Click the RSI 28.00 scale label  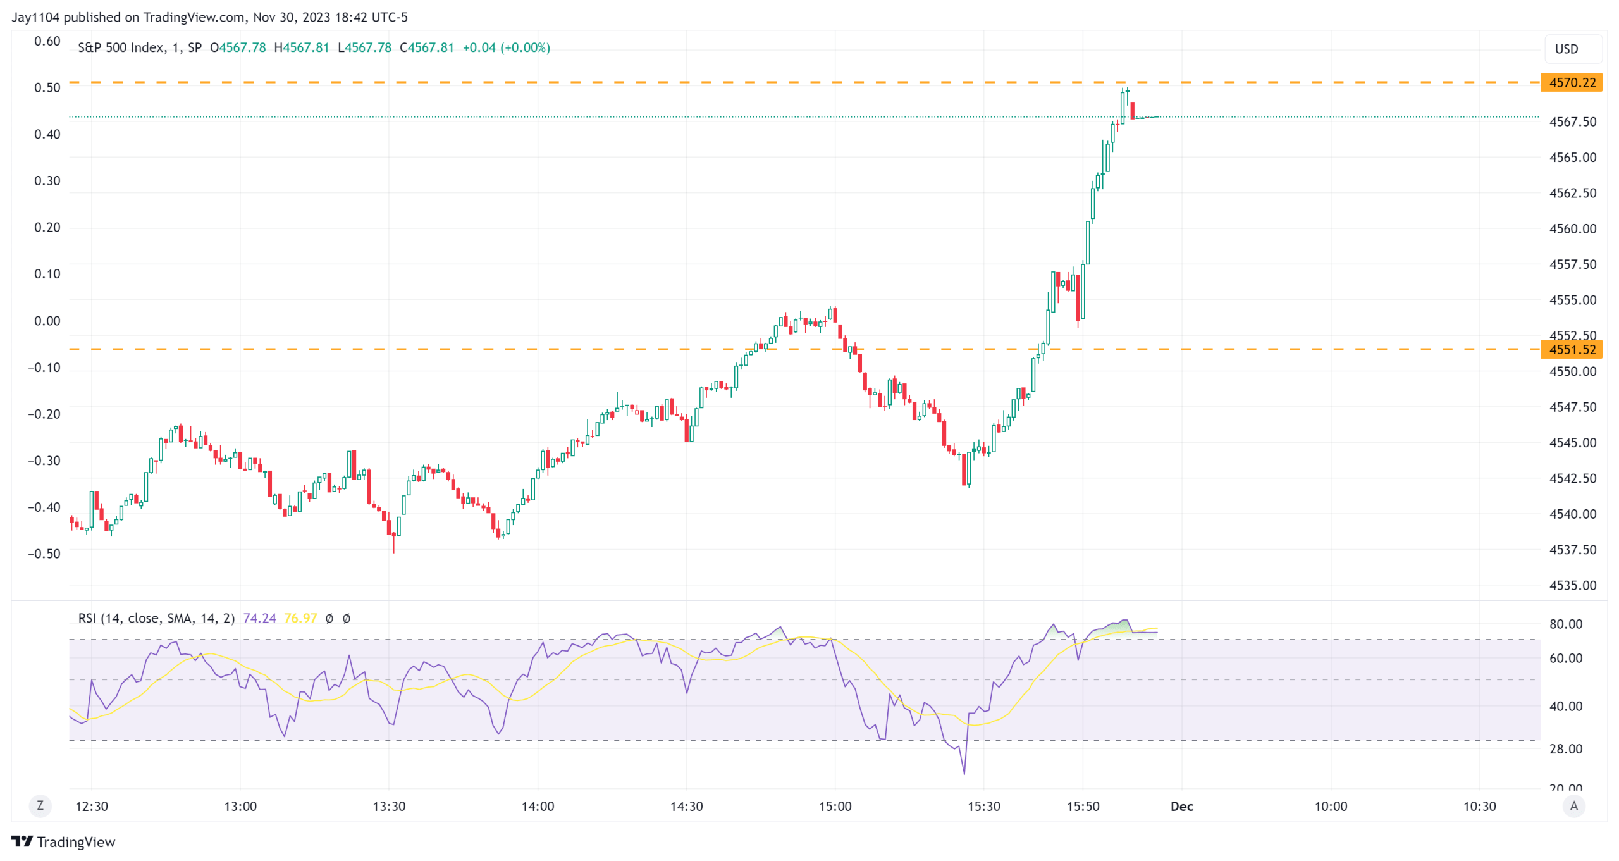coord(1566,748)
